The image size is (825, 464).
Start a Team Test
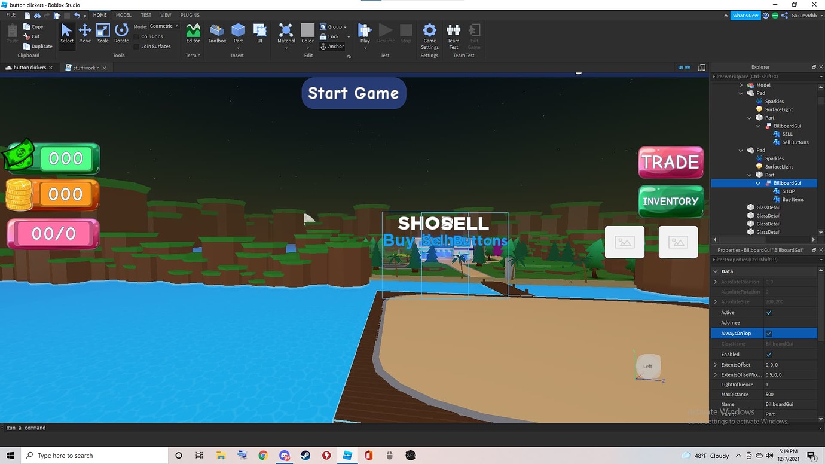[x=454, y=36]
